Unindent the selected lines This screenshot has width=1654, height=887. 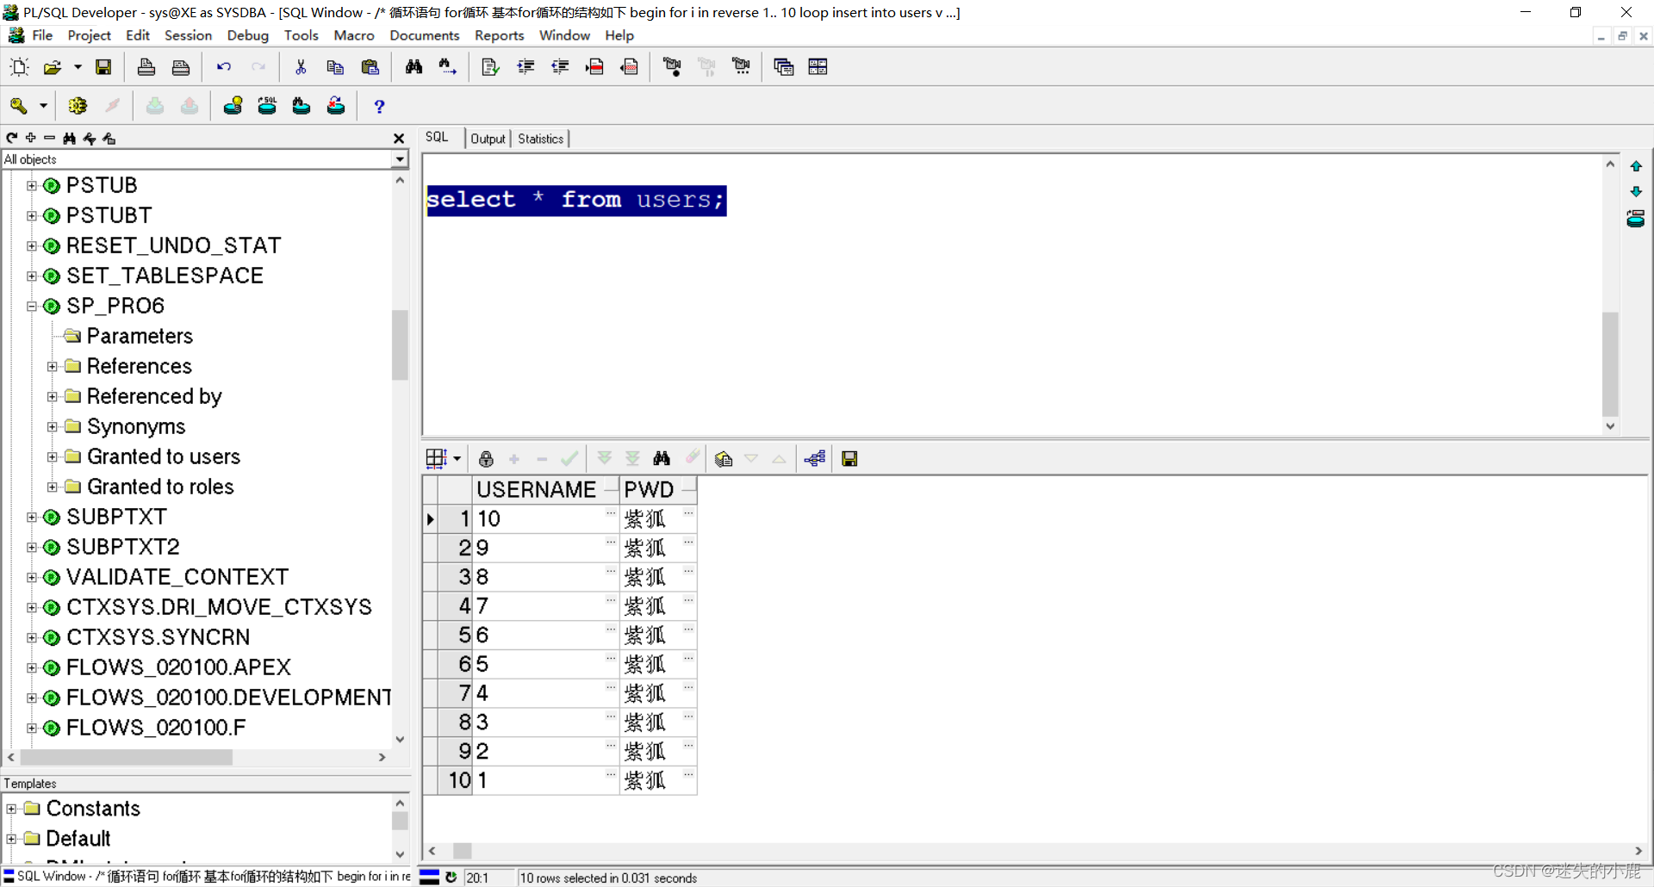(x=560, y=67)
